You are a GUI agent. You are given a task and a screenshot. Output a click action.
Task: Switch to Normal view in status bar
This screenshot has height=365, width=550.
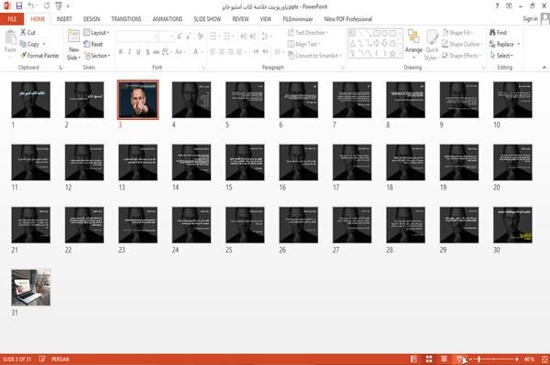(x=414, y=359)
